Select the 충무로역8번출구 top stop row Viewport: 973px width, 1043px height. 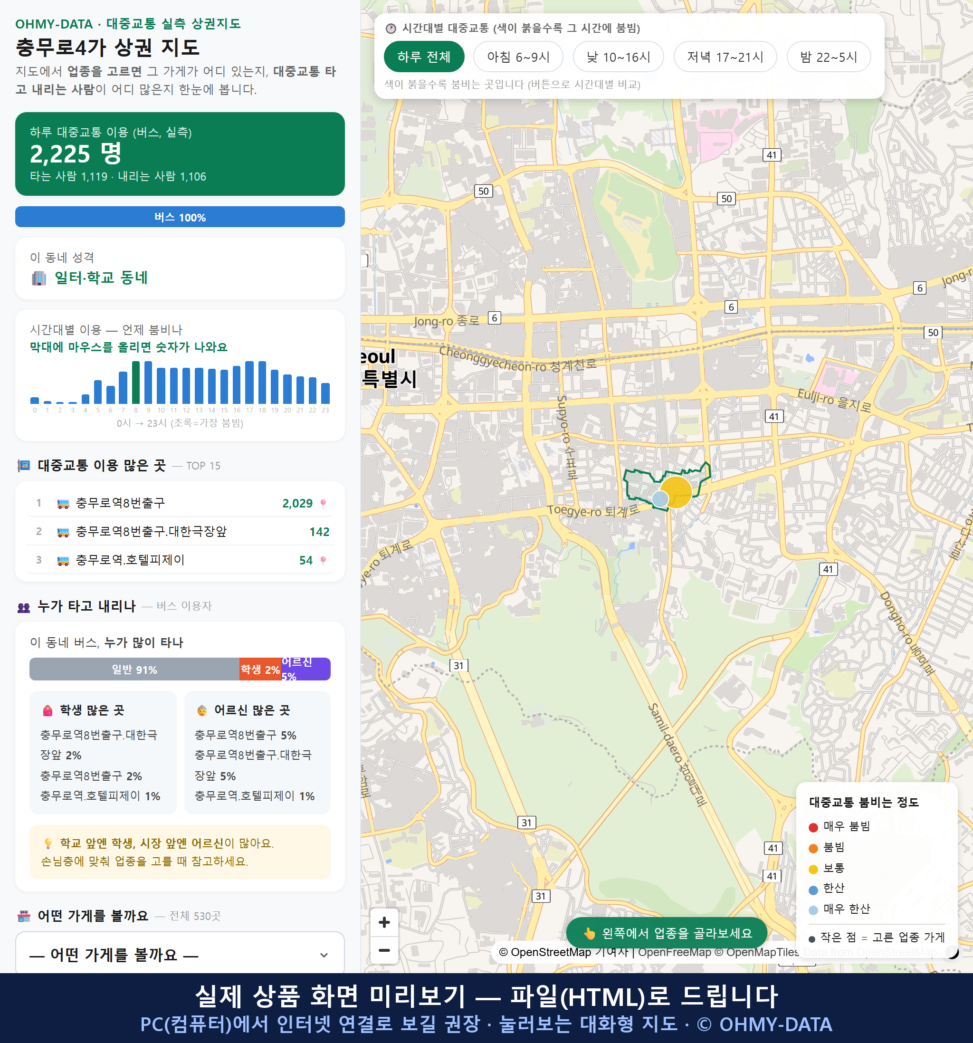180,503
